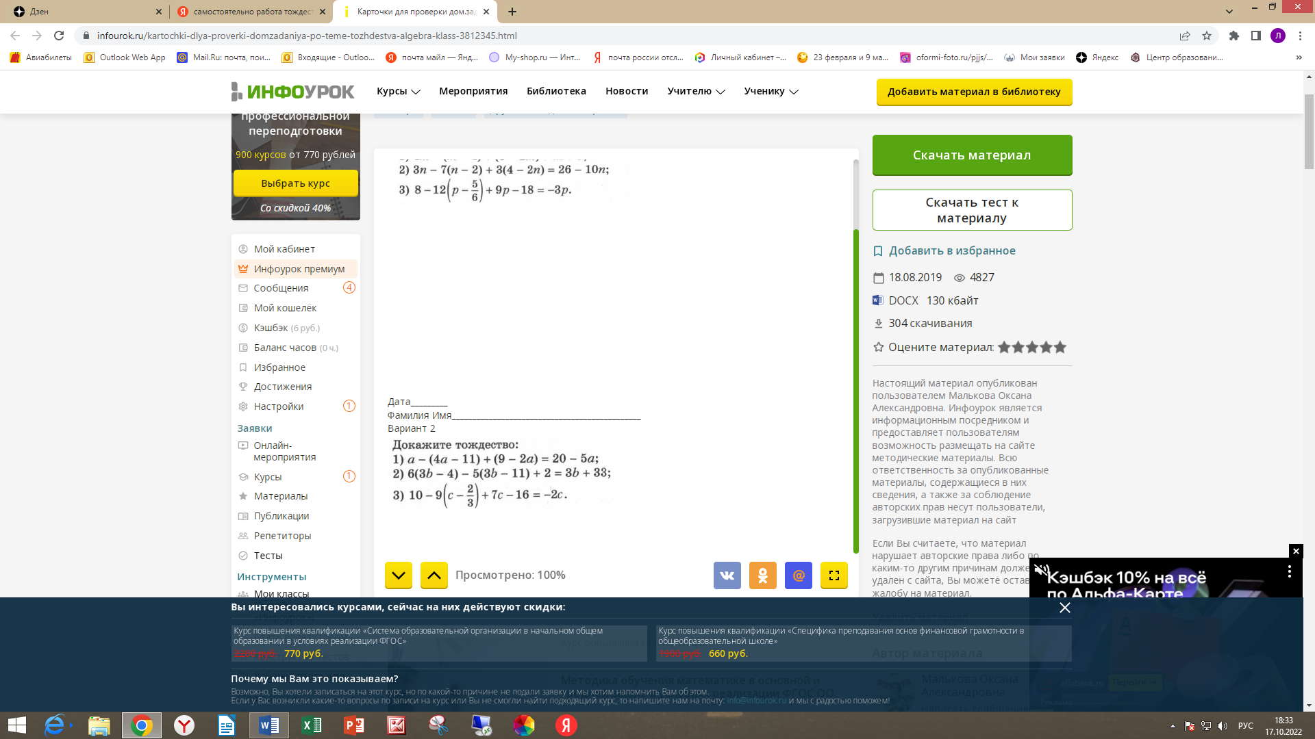
Task: Open the 660 руб. course offer
Action: click(864, 643)
